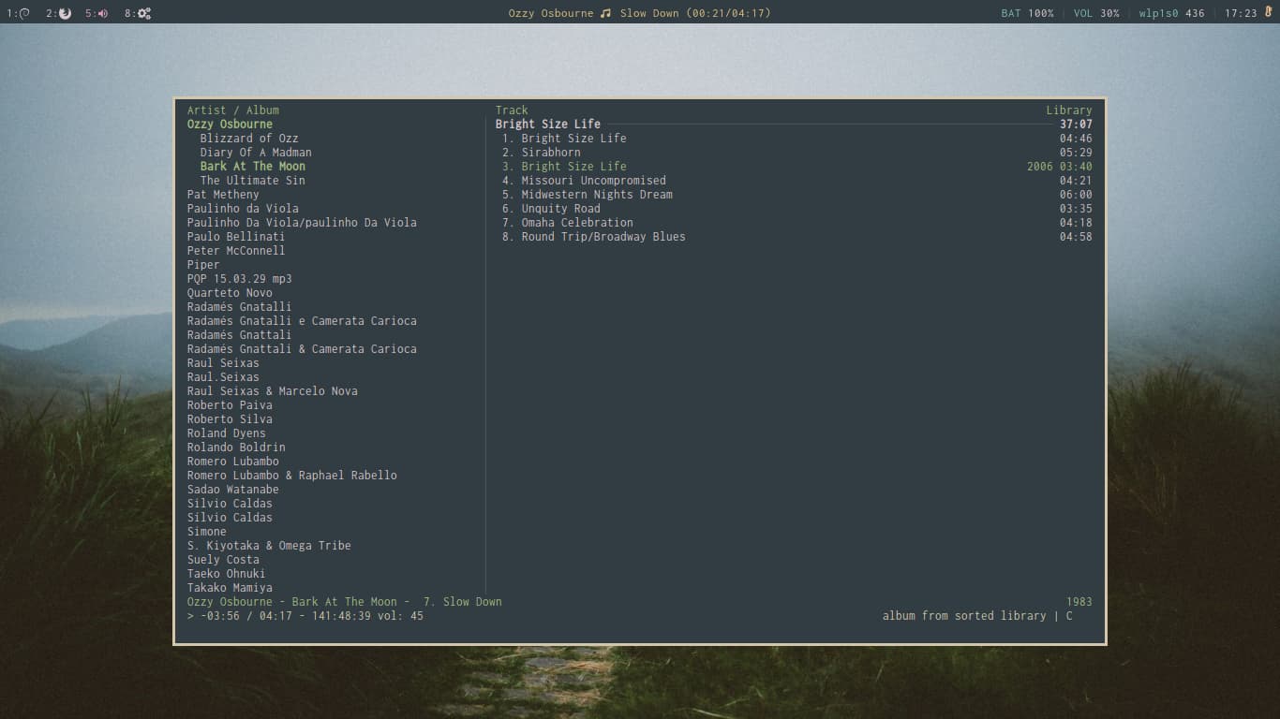The height and width of the screenshot is (719, 1280).
Task: Expand the Pat Metheny artist
Action: [x=223, y=194]
